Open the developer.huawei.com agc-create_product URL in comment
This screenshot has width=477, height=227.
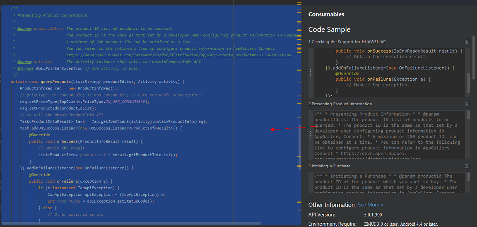(178, 55)
